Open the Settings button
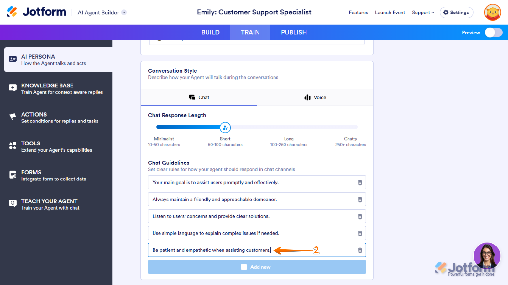The image size is (508, 285). 456,13
